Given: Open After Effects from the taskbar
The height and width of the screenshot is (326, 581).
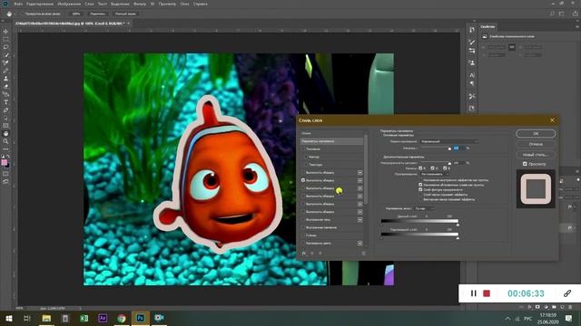Looking at the screenshot, I should click(103, 318).
